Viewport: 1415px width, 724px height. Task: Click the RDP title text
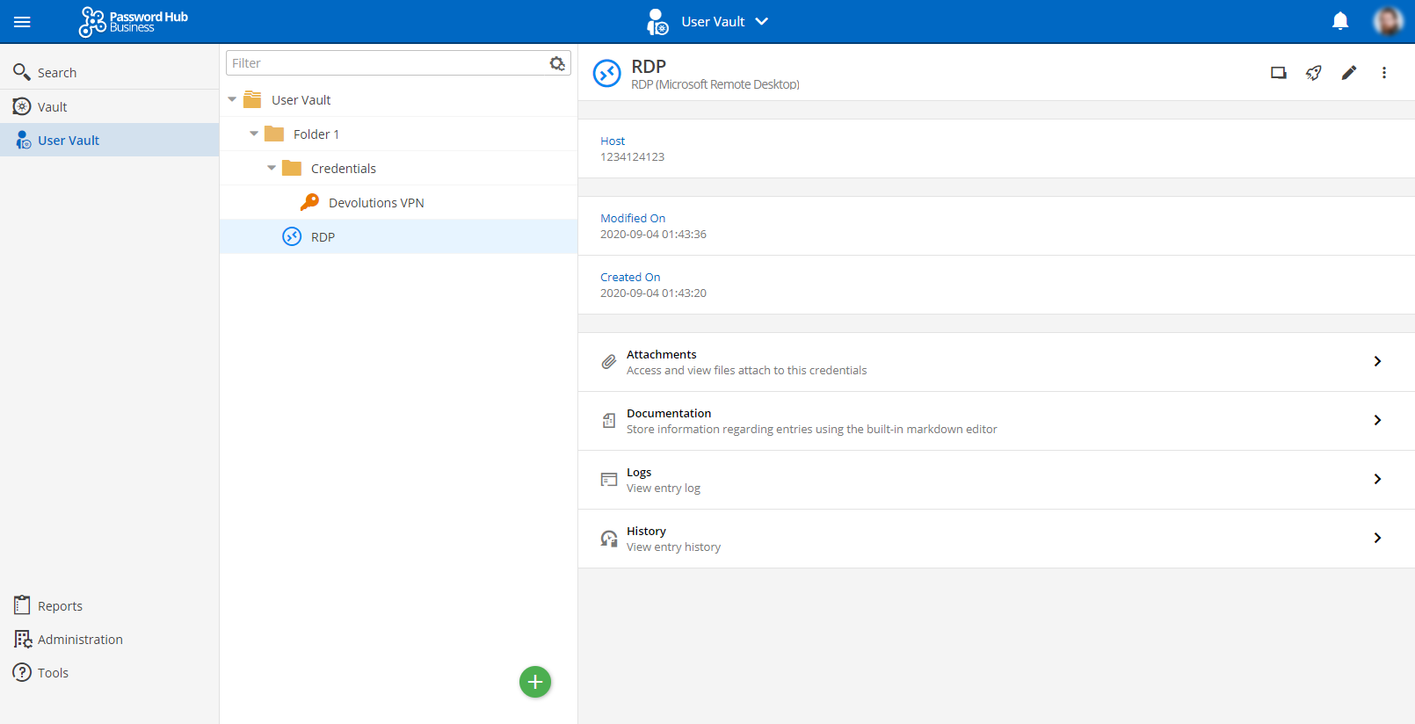[649, 67]
